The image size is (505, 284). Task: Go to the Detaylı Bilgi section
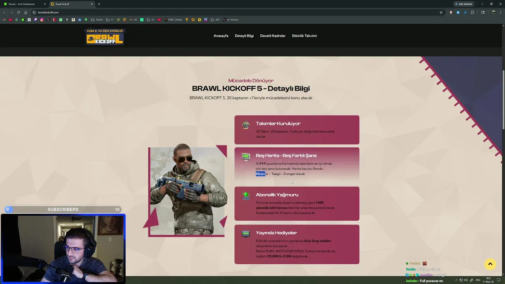tap(244, 36)
